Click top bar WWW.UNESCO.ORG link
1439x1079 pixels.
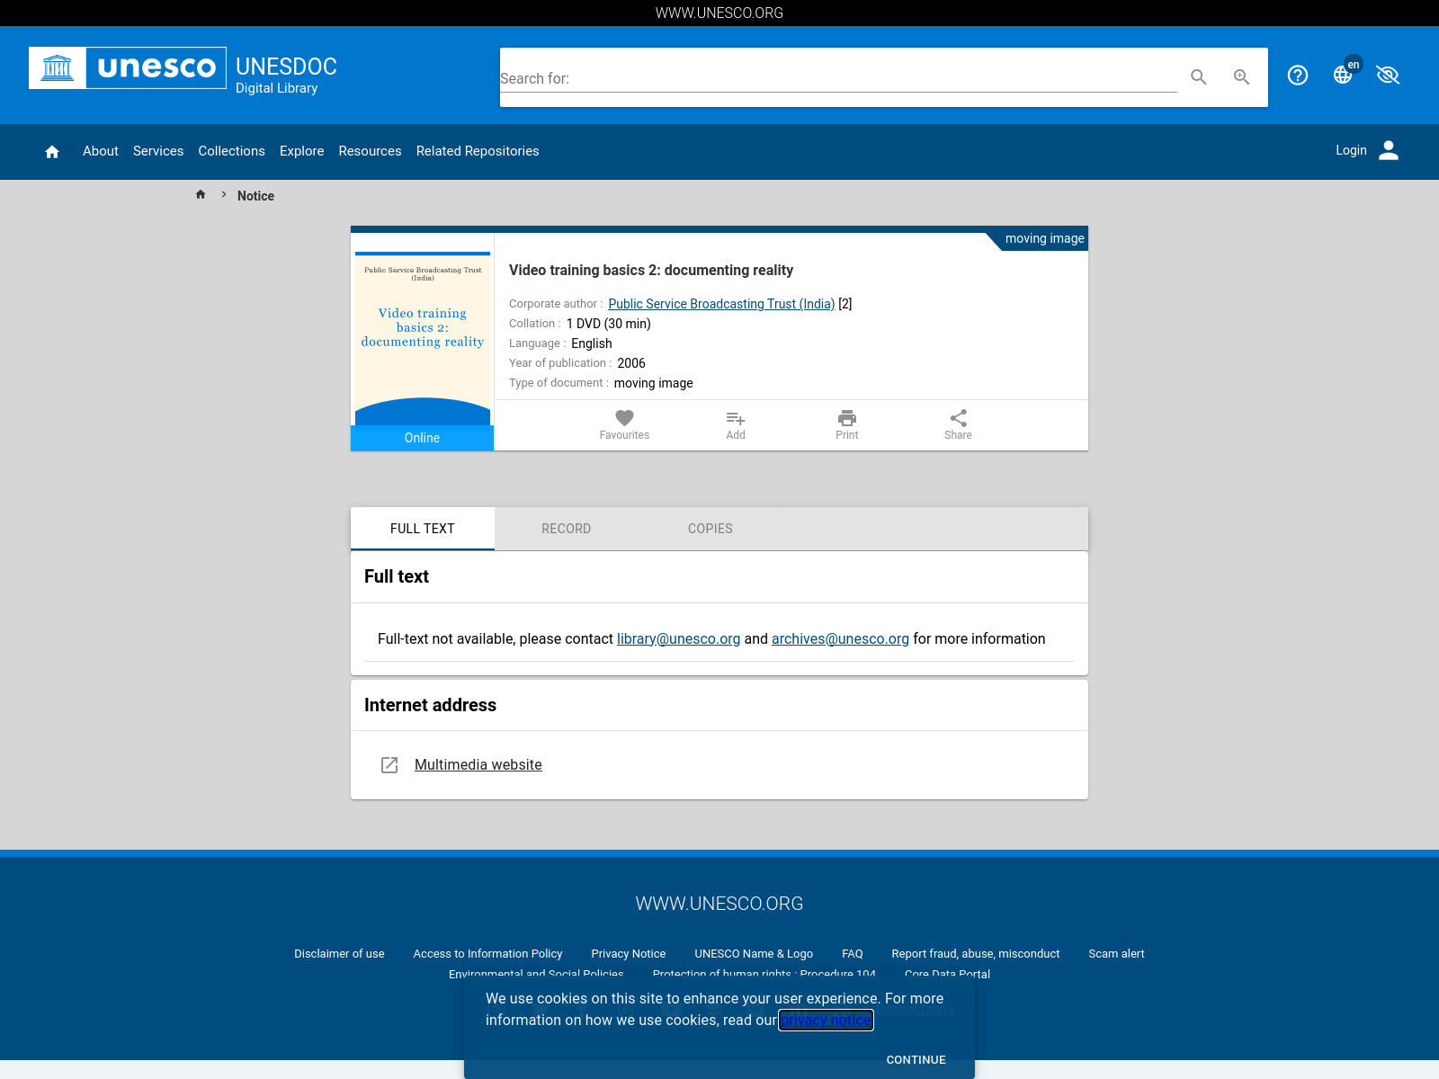tap(719, 13)
